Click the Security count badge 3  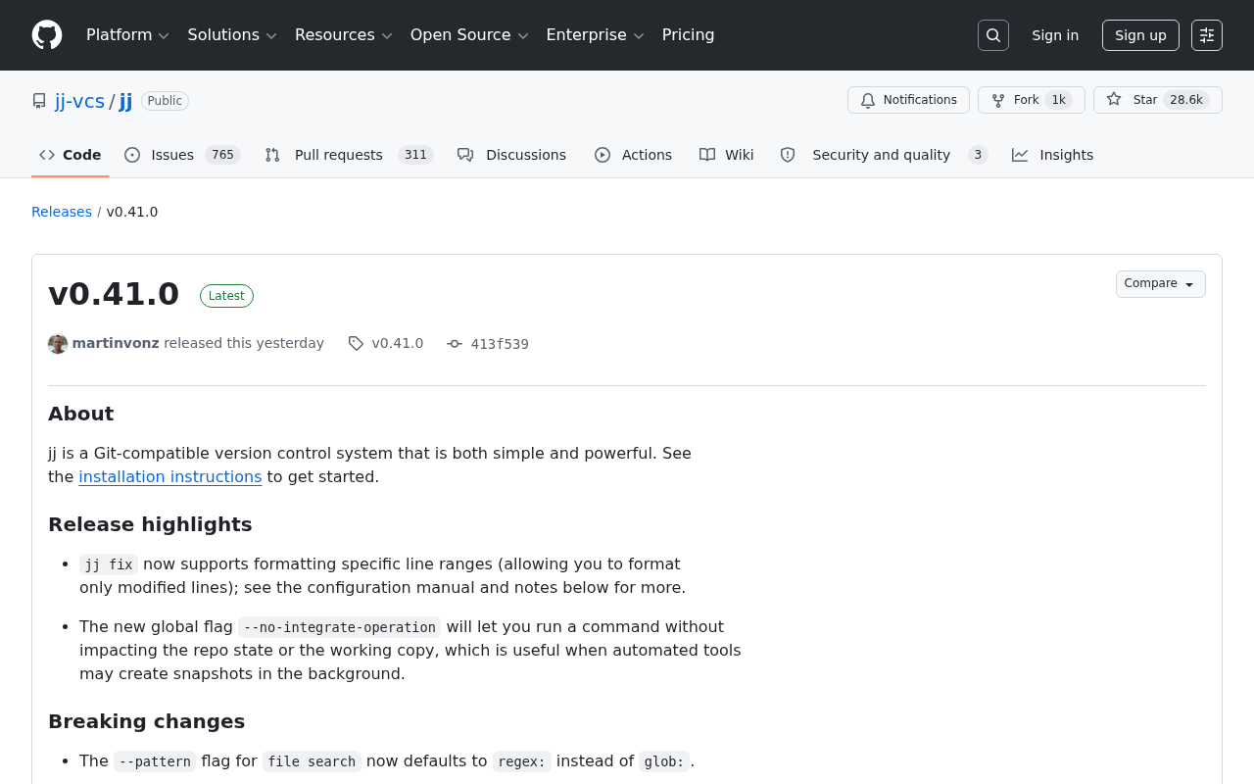tap(978, 155)
